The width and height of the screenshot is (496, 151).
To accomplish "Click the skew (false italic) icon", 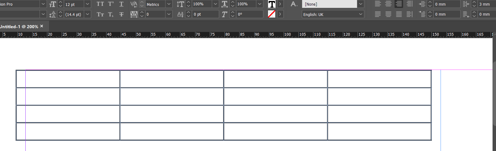I will tap(225, 14).
